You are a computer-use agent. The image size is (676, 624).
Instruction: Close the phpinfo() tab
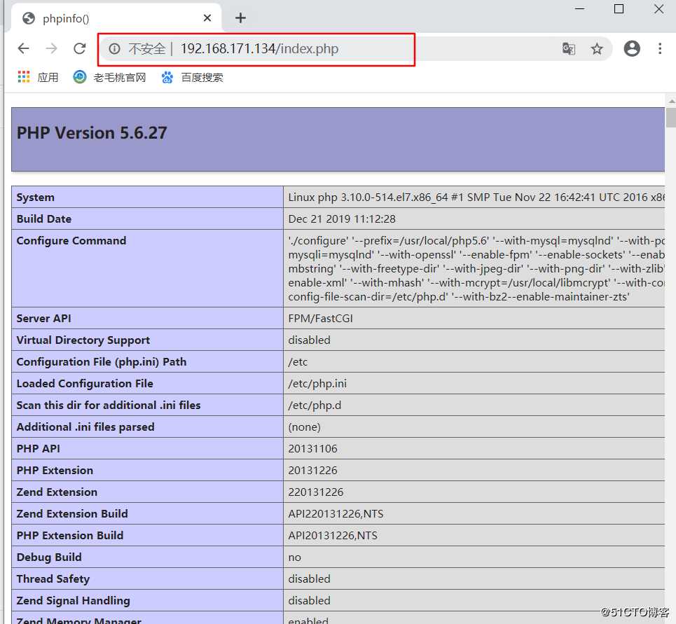pyautogui.click(x=207, y=18)
